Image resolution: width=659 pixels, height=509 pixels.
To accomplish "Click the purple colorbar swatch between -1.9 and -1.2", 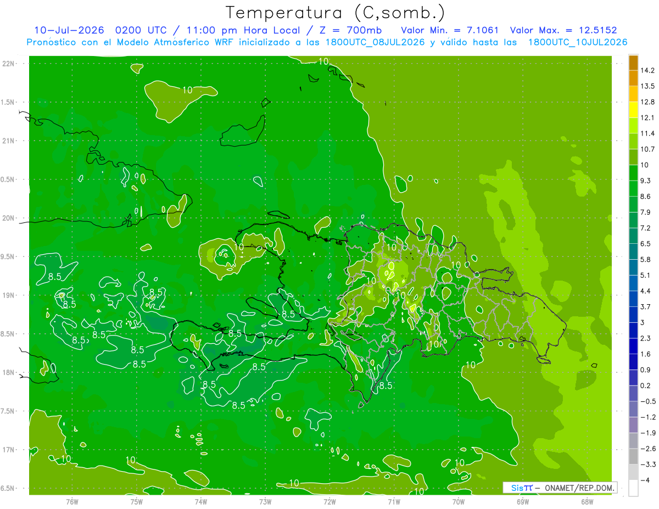I will click(x=633, y=425).
